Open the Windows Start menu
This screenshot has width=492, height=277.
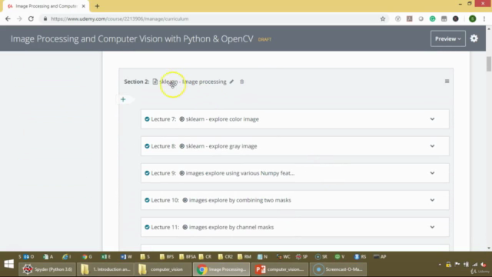(8, 264)
